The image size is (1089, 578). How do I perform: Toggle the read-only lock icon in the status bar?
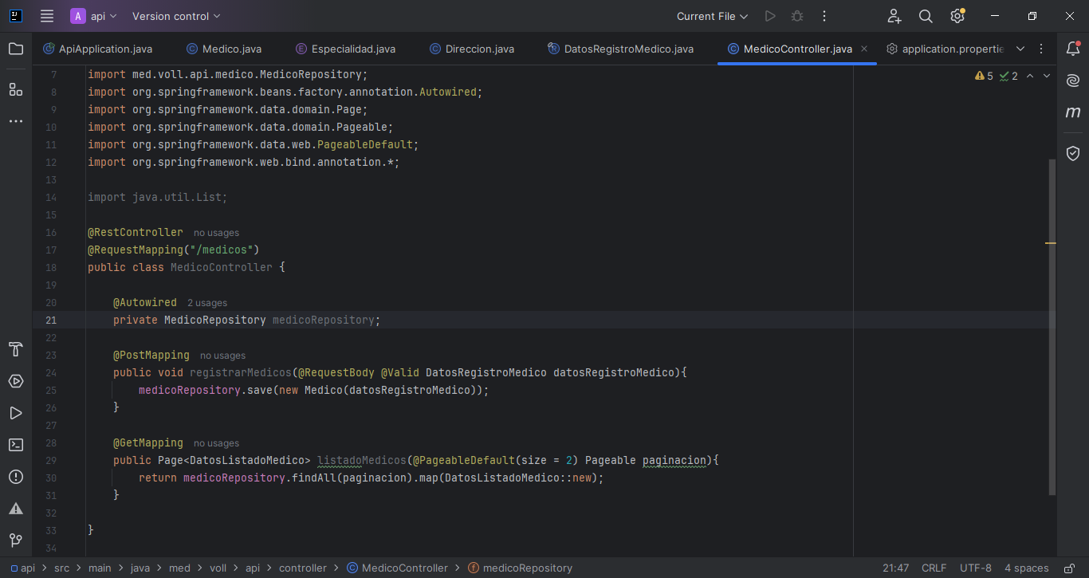pos(1069,568)
